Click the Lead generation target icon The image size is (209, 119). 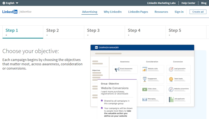click(x=171, y=69)
